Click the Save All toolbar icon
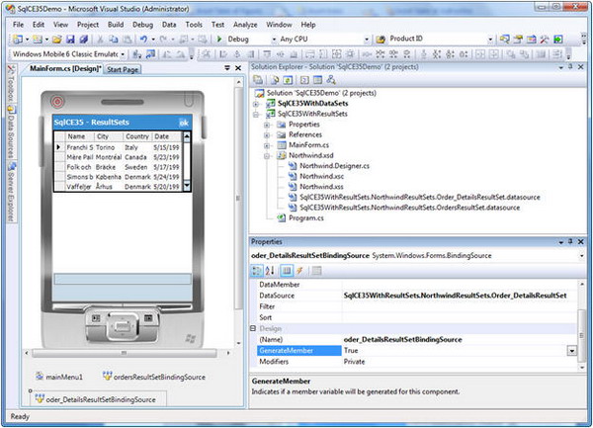The width and height of the screenshot is (593, 428). point(84,39)
